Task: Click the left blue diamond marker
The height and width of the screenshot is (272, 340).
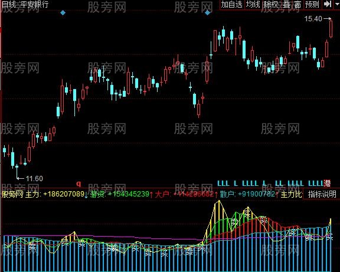Action: (x=63, y=13)
